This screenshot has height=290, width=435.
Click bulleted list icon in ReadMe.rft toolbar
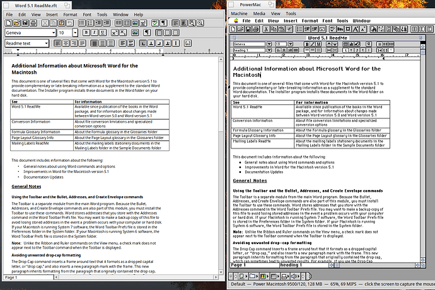(82, 23)
